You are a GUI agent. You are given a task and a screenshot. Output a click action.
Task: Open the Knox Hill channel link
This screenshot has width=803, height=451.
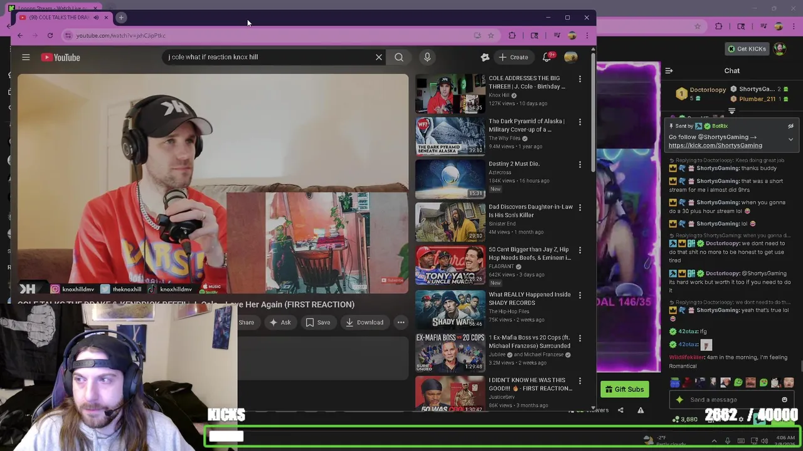[499, 95]
